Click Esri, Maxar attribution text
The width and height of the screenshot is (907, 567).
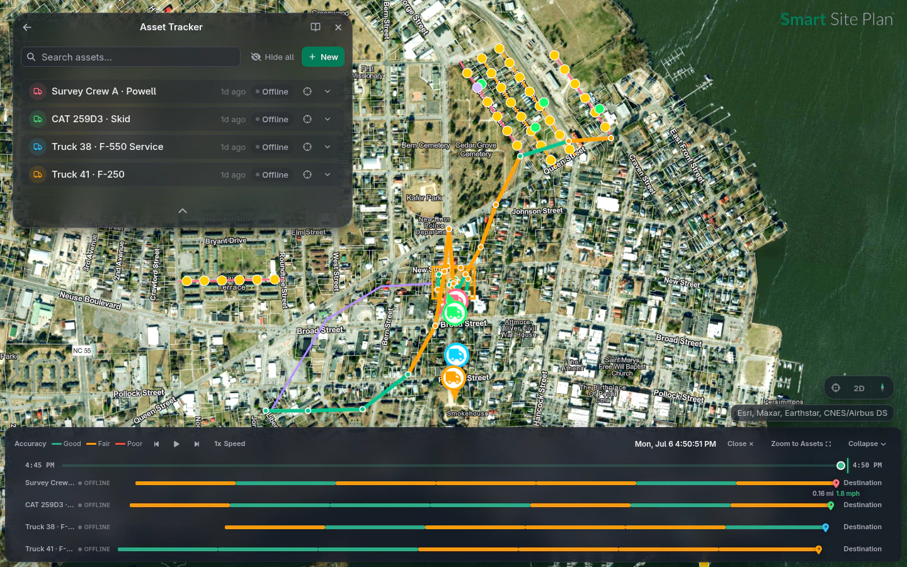pyautogui.click(x=812, y=413)
